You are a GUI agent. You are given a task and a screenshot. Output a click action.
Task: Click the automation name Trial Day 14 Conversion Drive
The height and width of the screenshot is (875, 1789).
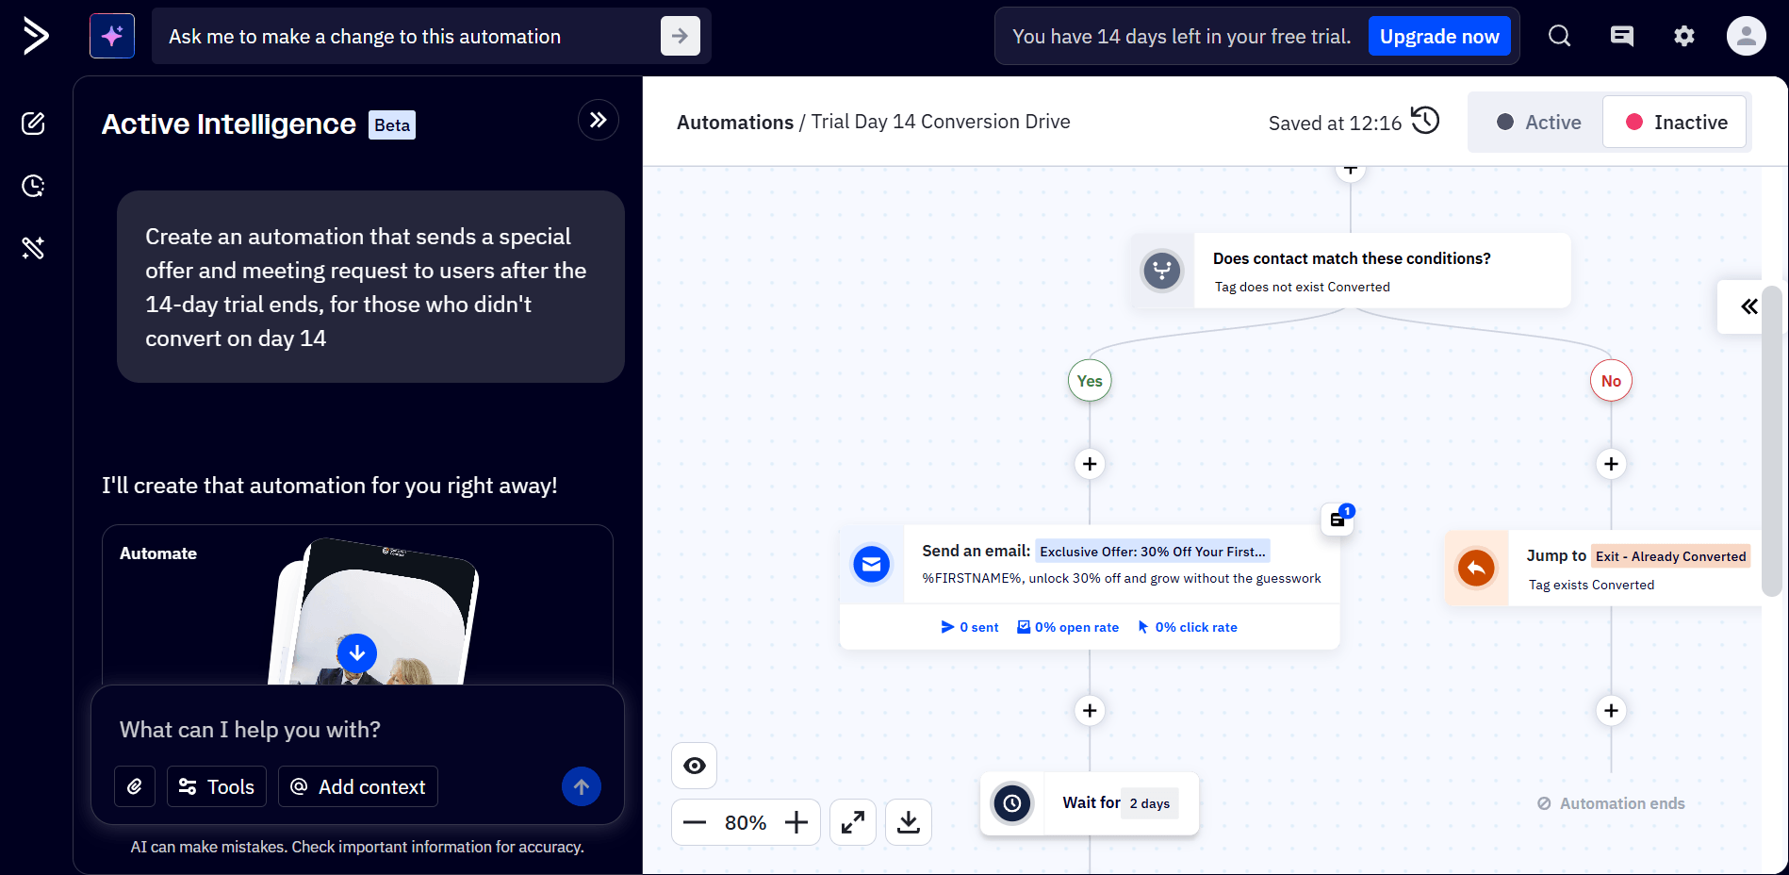[x=941, y=122]
